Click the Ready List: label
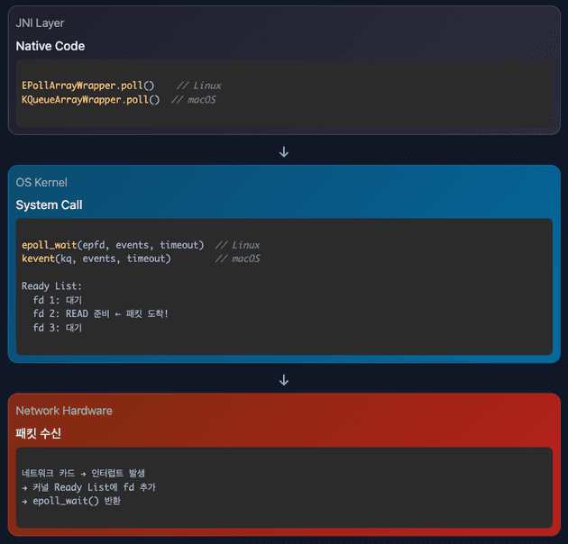Viewport: 568px width, 544px height. pyautogui.click(x=51, y=286)
